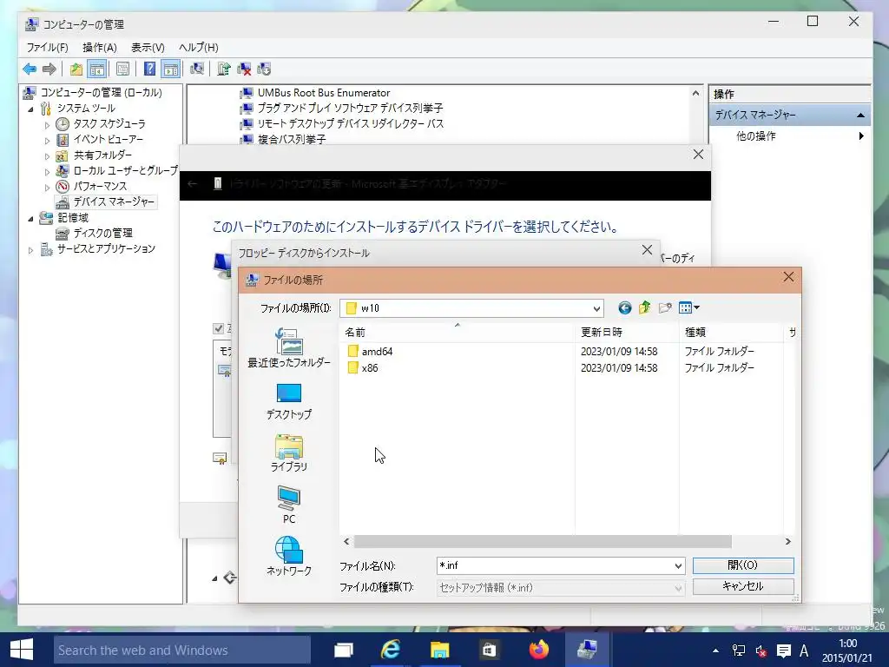Click the blue Help question mark toolbar icon

pos(149,69)
